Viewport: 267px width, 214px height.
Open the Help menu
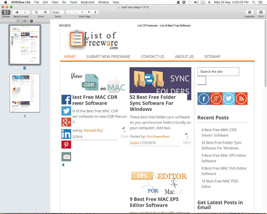click(116, 2)
